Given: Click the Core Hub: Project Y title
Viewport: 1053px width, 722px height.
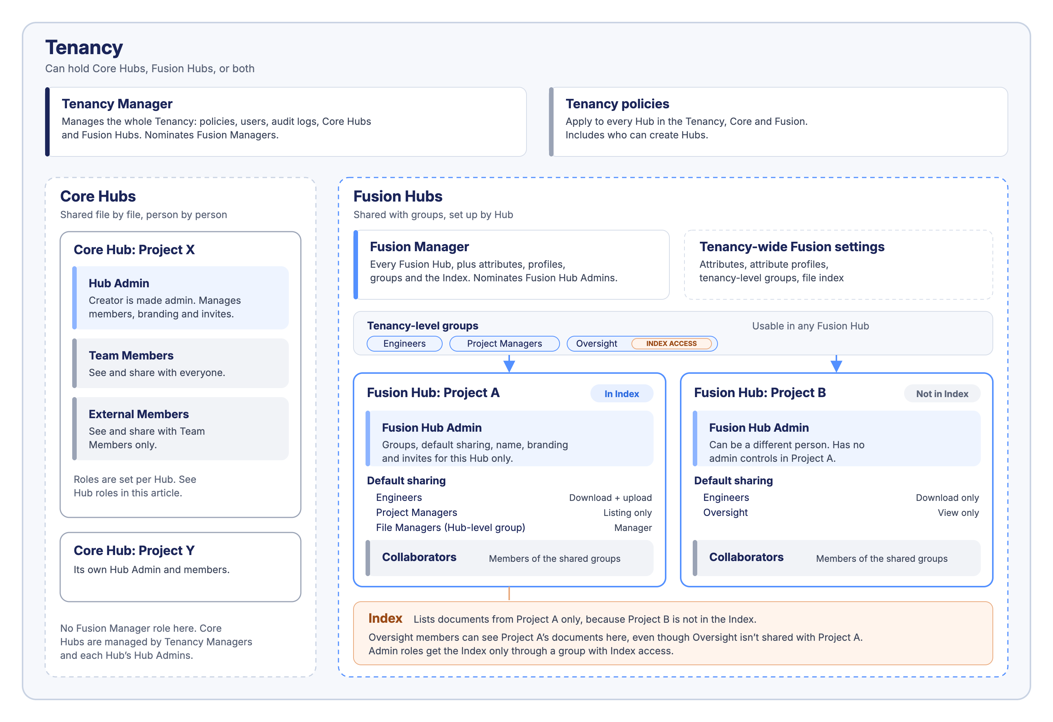Looking at the screenshot, I should coord(134,550).
